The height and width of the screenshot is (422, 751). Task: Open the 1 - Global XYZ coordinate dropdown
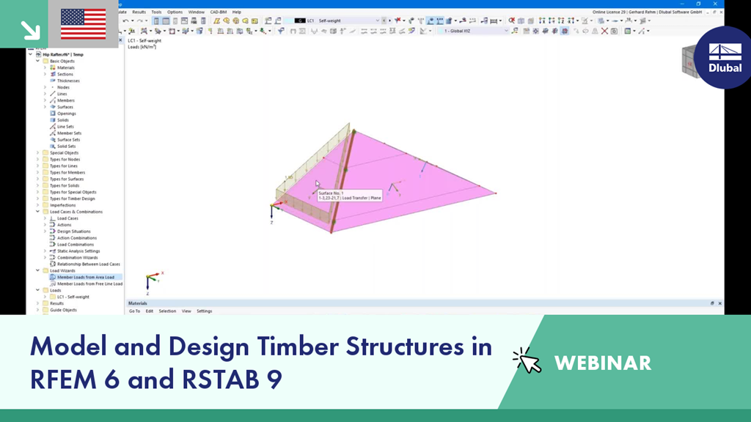pos(506,32)
